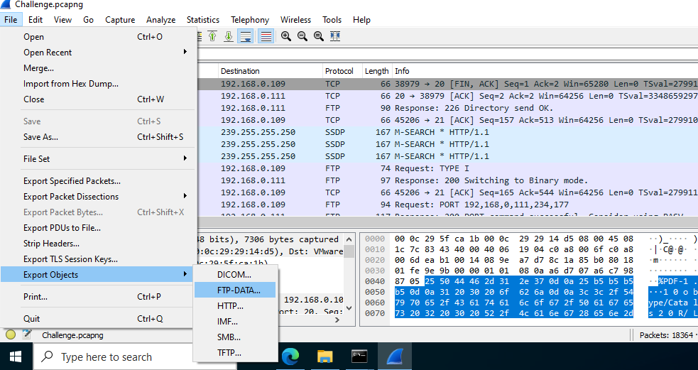Choose Strip Headers... menu entry
This screenshot has height=370, width=698.
pos(98,243)
